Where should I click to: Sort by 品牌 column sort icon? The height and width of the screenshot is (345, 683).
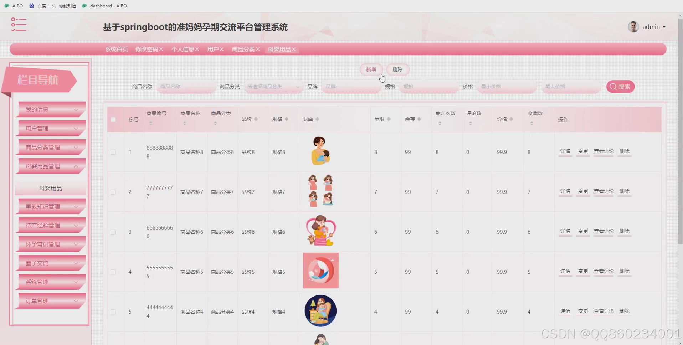tap(256, 119)
